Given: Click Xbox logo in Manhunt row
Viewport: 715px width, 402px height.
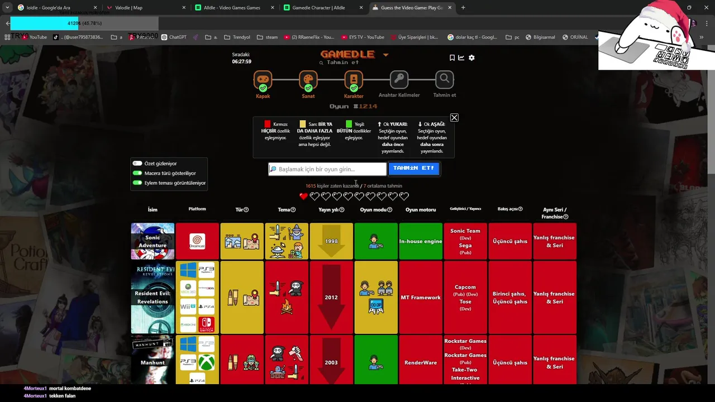Looking at the screenshot, I should tap(206, 362).
